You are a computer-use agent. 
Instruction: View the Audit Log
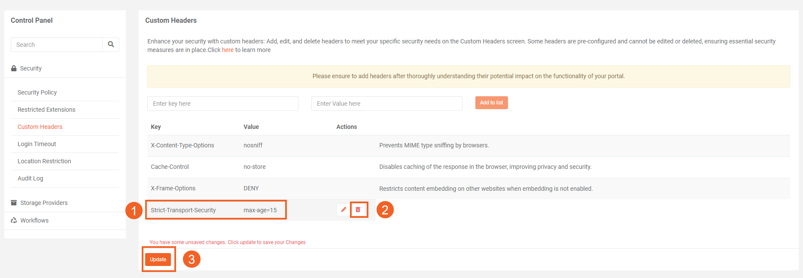[30, 178]
